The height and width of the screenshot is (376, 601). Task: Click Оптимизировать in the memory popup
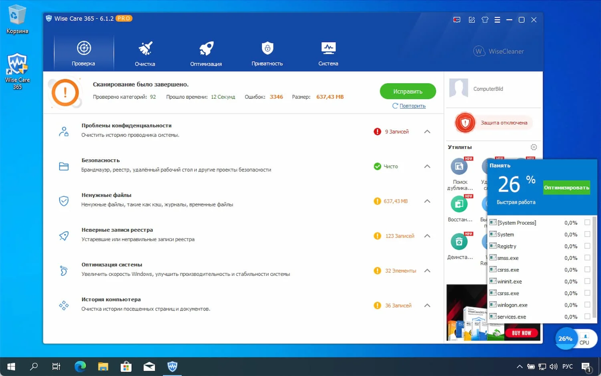[x=566, y=188]
